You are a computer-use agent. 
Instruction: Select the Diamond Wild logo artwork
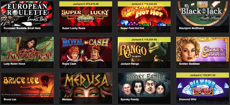[203, 87]
